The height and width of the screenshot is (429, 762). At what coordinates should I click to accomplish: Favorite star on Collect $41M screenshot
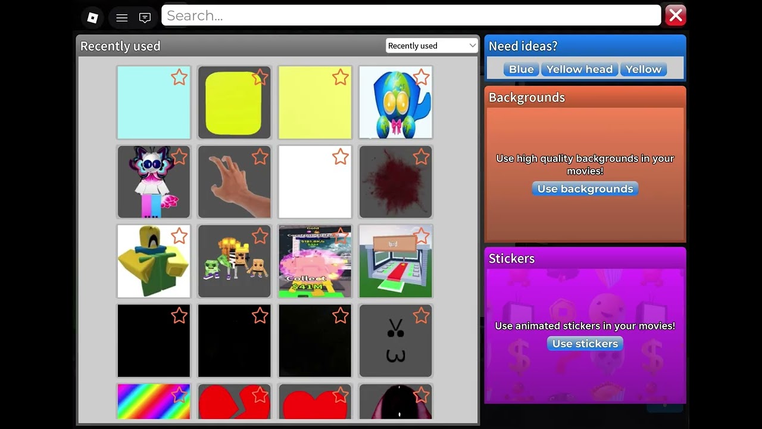[x=341, y=236]
